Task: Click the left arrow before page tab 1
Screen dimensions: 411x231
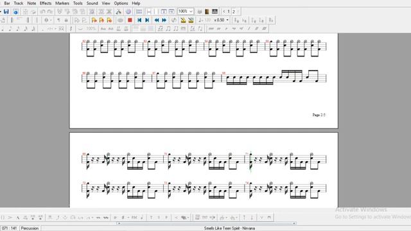Action: coord(224,12)
